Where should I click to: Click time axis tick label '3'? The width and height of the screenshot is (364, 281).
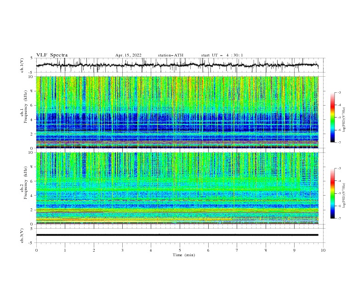click(122, 250)
